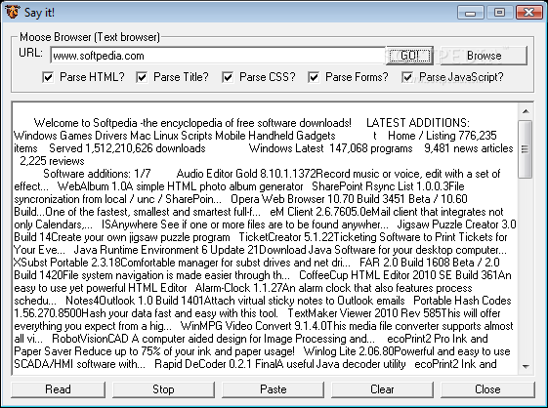Click the text 'Served 1,512,210,626 downloads'
548x408 pixels.
(127, 148)
